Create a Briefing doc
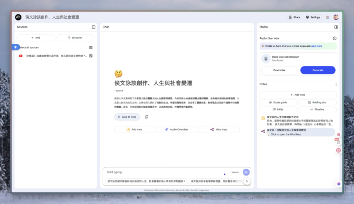 click(318, 103)
